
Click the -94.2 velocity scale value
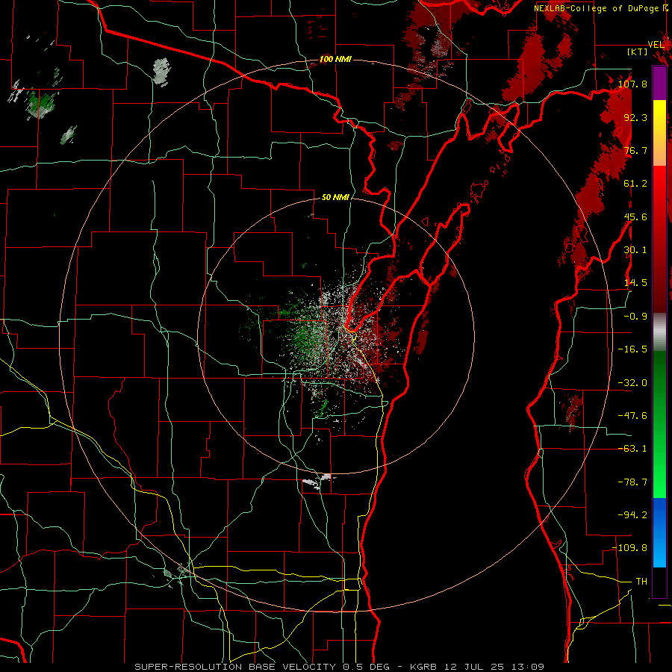pyautogui.click(x=632, y=514)
